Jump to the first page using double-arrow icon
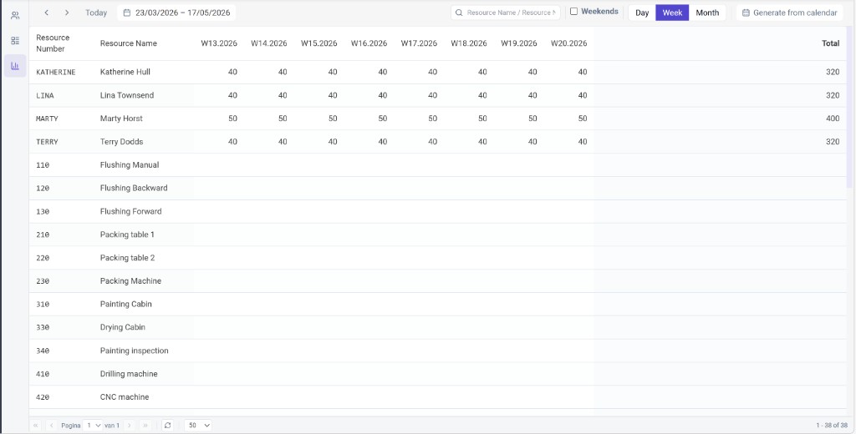The width and height of the screenshot is (856, 434). tap(36, 425)
